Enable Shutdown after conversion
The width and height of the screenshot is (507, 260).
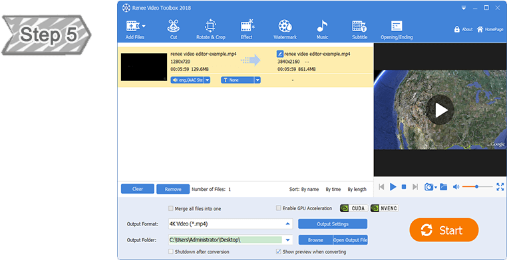click(x=171, y=251)
